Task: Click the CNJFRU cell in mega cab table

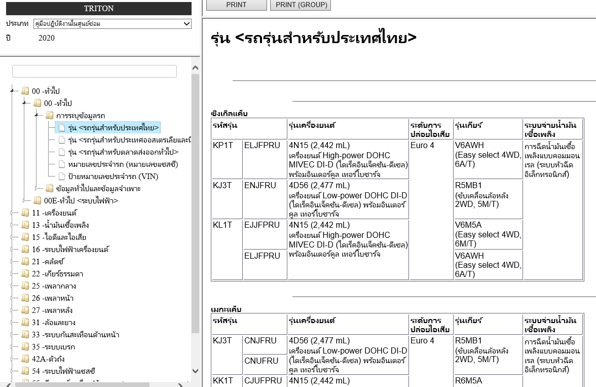Action: point(265,345)
